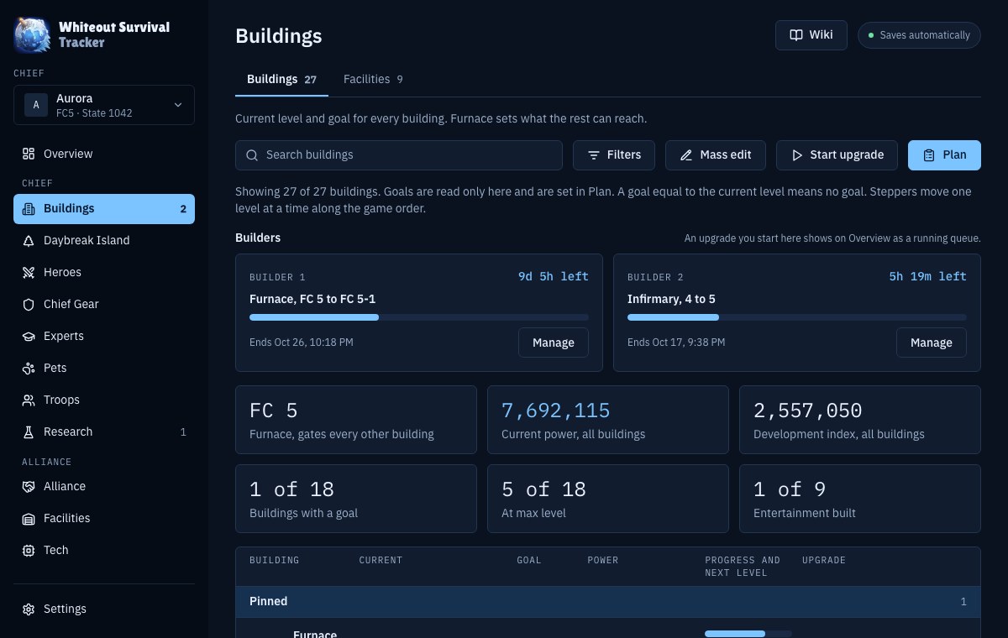Image resolution: width=1008 pixels, height=638 pixels.
Task: Click the Research flask icon
Action: [x=29, y=432]
